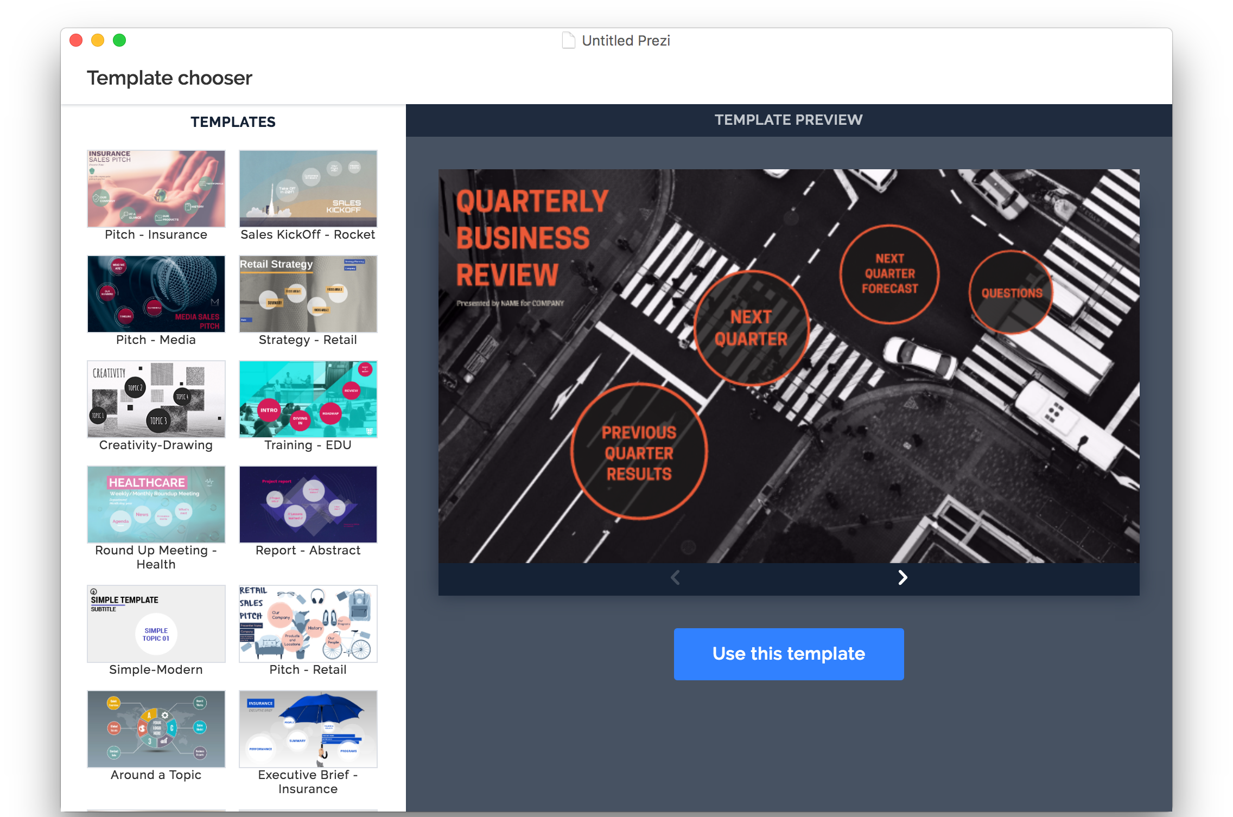The width and height of the screenshot is (1233, 817).
Task: Click the Use this template button
Action: (789, 654)
